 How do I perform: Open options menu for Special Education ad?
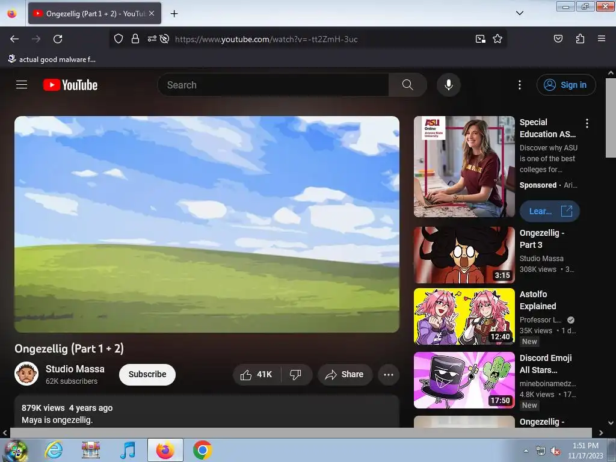(587, 123)
